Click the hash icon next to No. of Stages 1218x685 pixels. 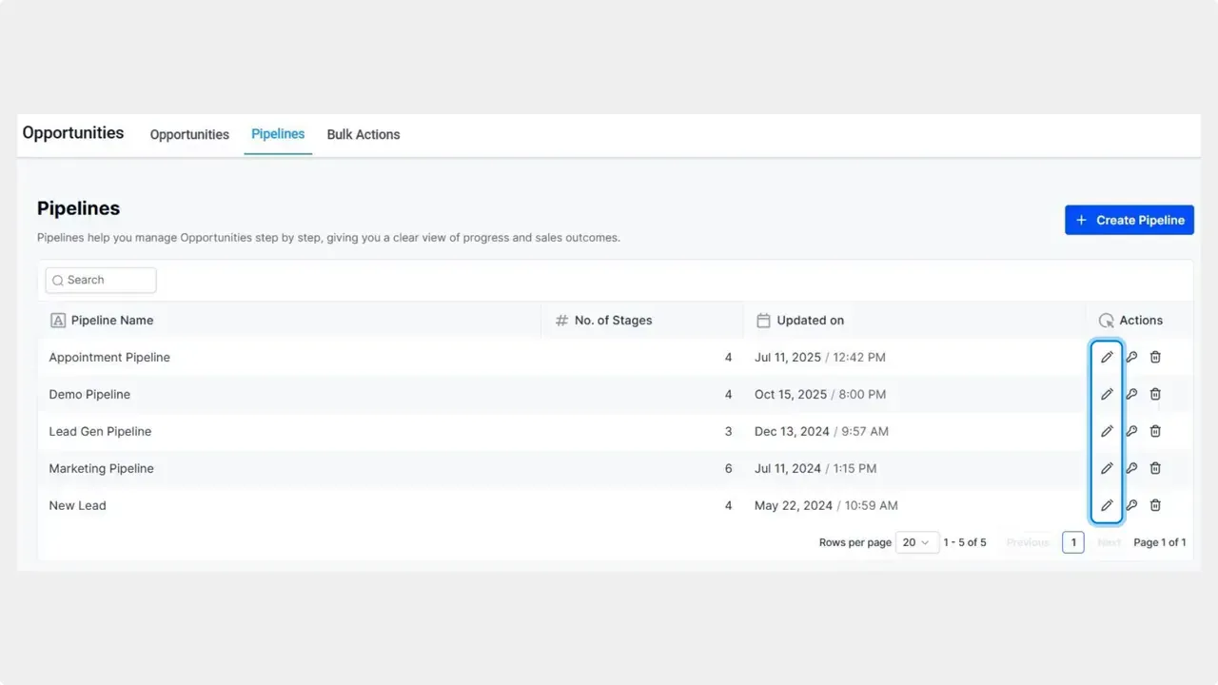(x=560, y=320)
